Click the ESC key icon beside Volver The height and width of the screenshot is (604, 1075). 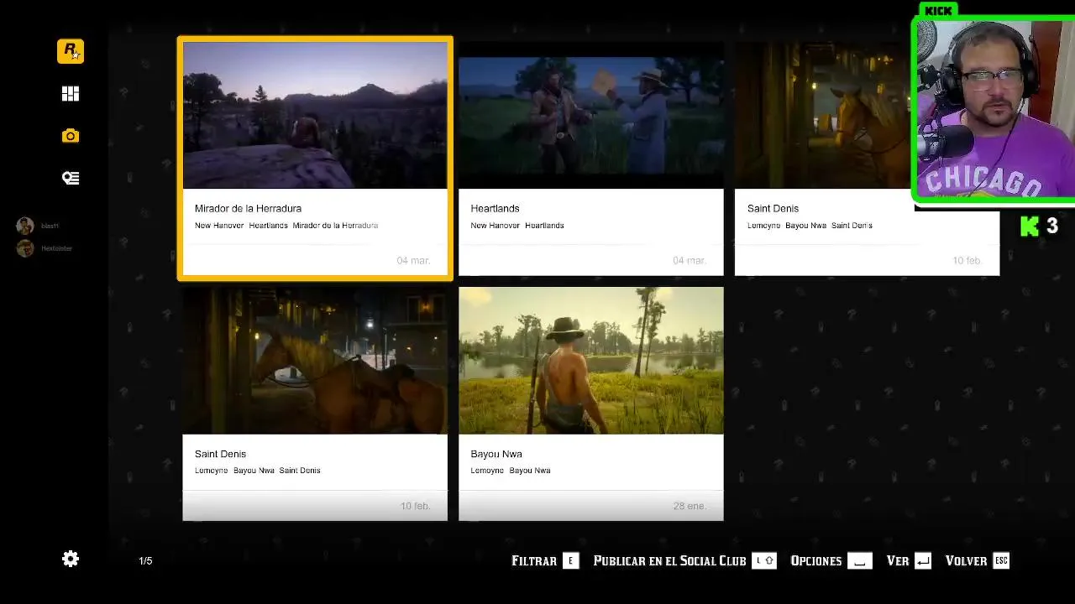coord(1000,560)
